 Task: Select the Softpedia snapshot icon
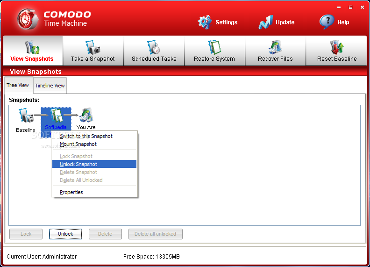point(56,115)
